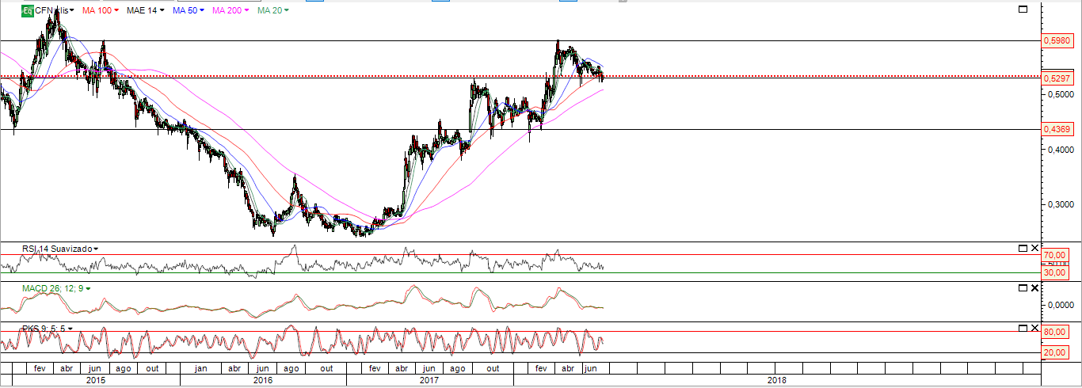Close the RSI indicator panel
Viewport: 1082px width, 388px height.
[1034, 249]
